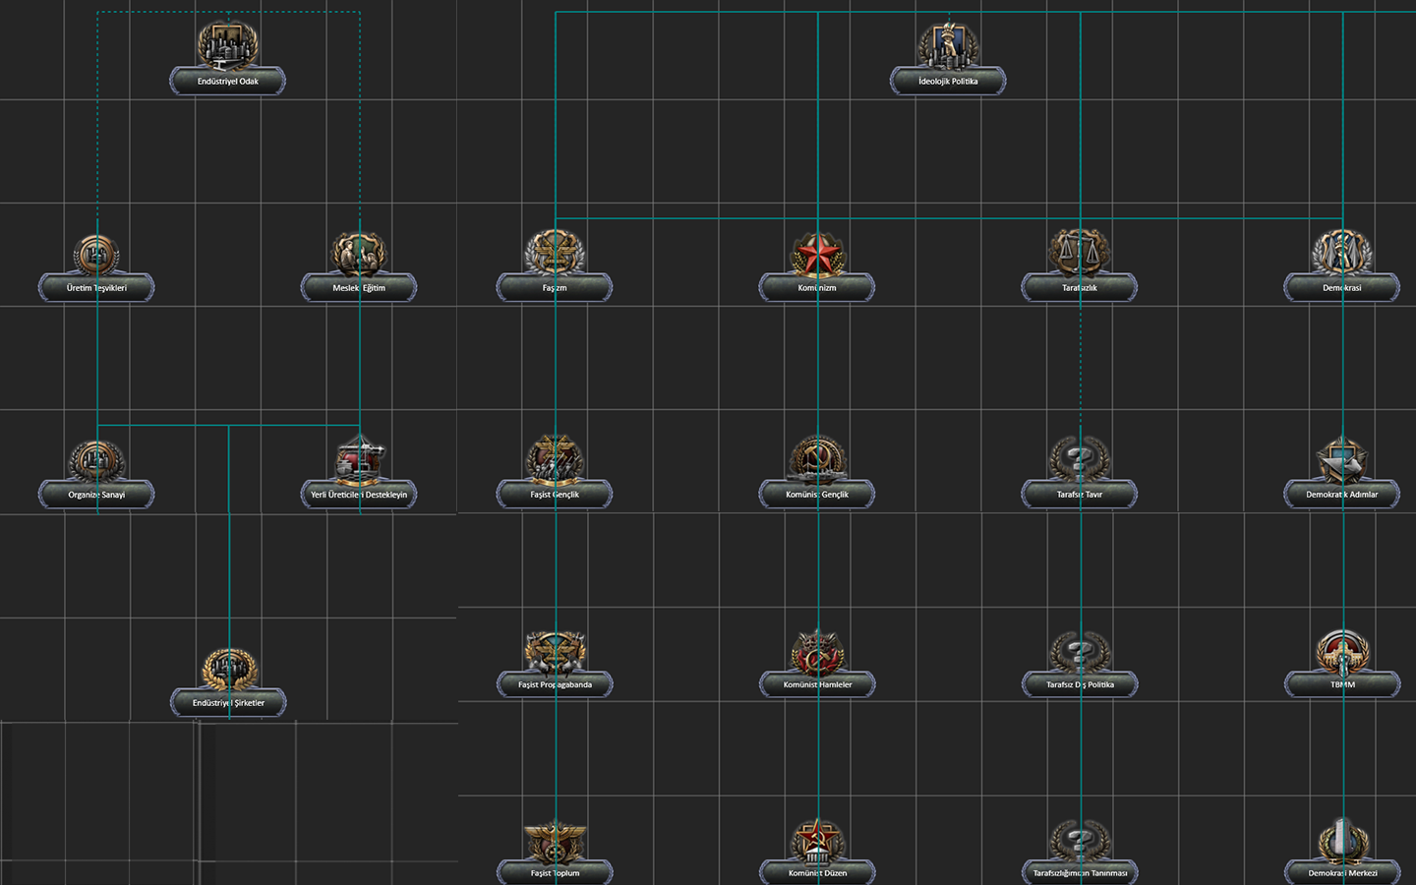Open the Demokrasi Merkezi name plate
Screen dimensions: 1416x885
pyautogui.click(x=1342, y=873)
